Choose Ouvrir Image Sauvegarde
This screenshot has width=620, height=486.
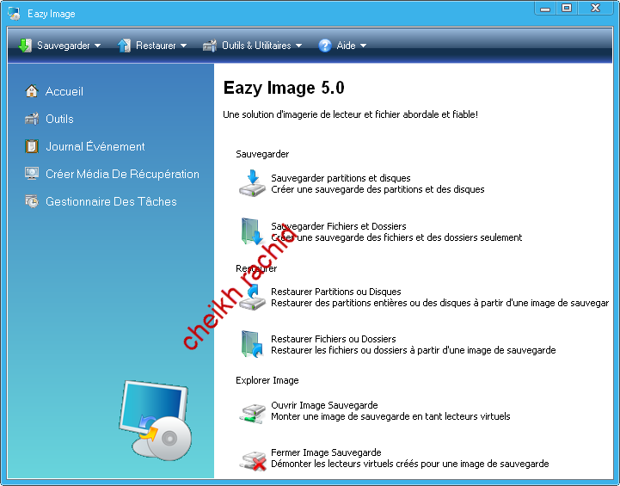pos(324,405)
